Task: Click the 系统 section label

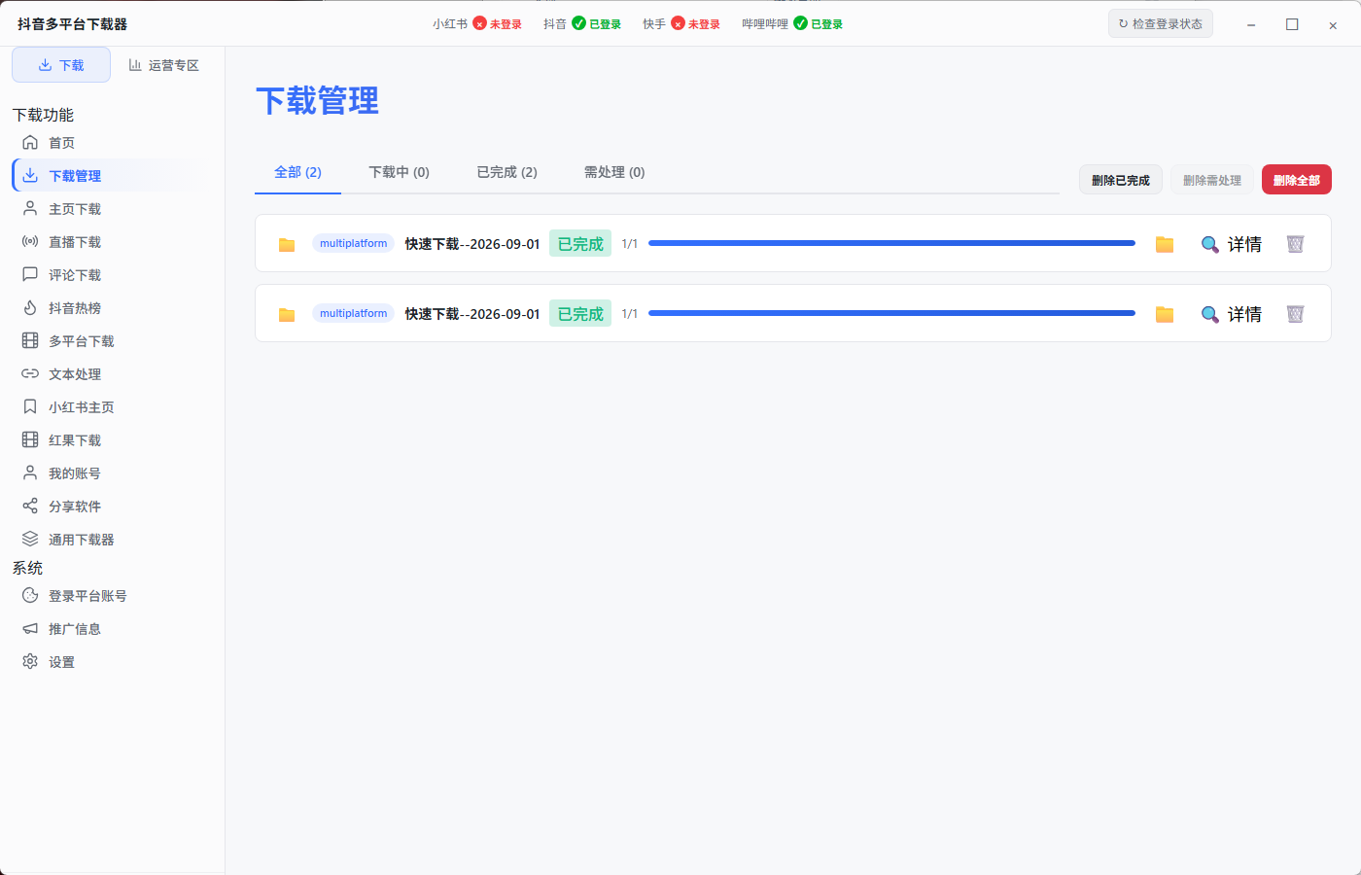Action: coord(27,568)
